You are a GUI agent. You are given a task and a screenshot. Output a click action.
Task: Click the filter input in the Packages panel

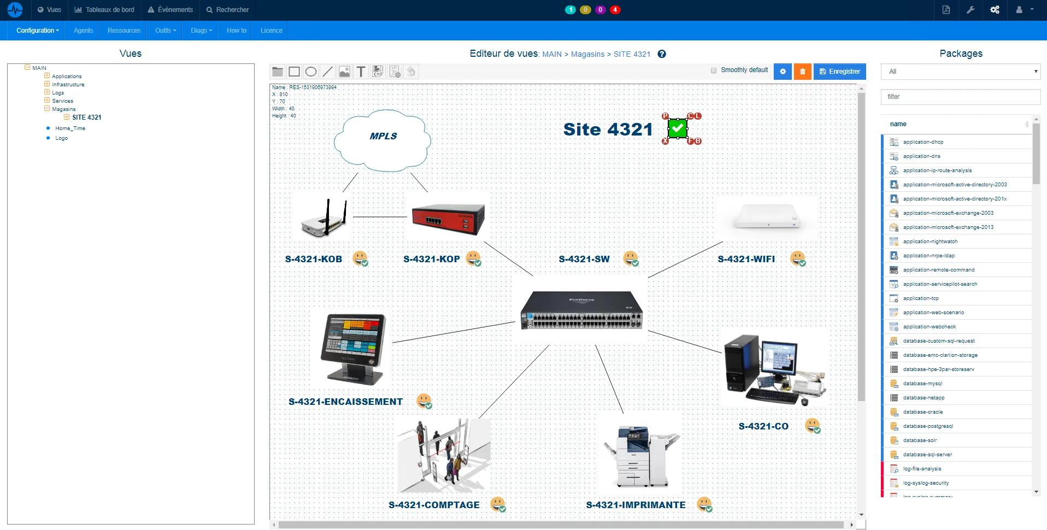(960, 97)
